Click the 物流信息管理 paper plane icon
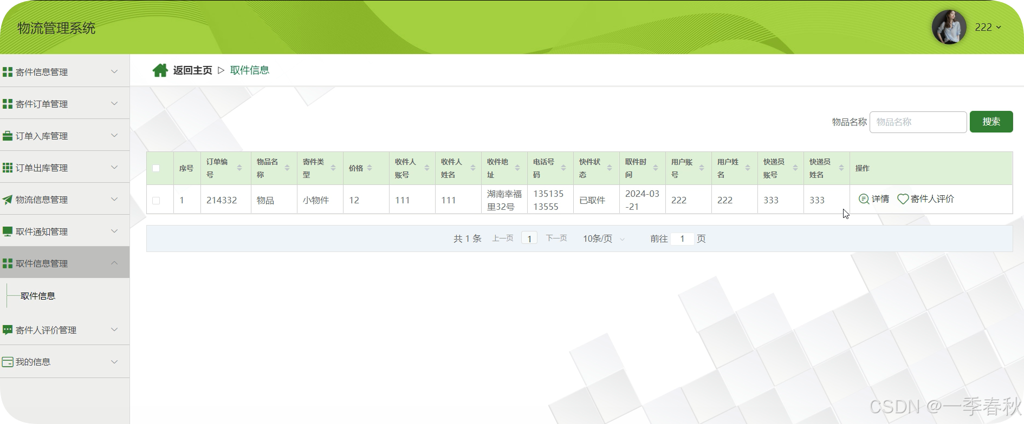1024x424 pixels. pos(8,200)
